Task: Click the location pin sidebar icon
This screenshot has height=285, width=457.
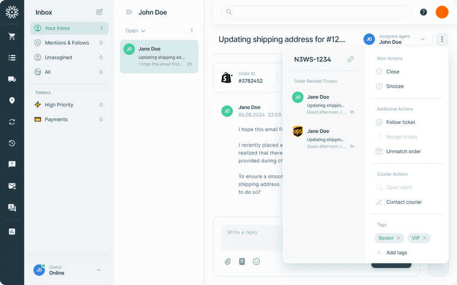Action: 12,100
